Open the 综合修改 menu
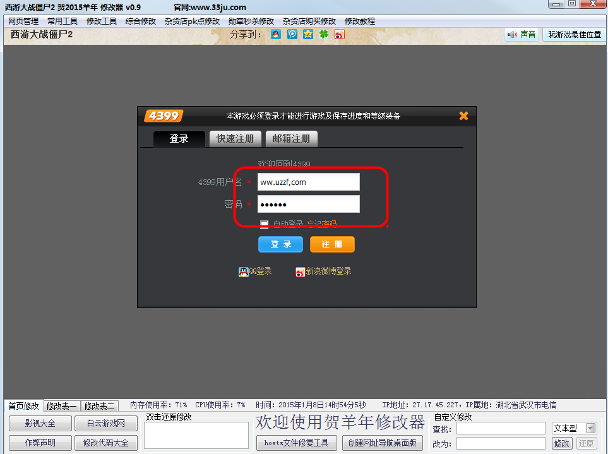Screen dimensions: 608x454 pyautogui.click(x=140, y=21)
